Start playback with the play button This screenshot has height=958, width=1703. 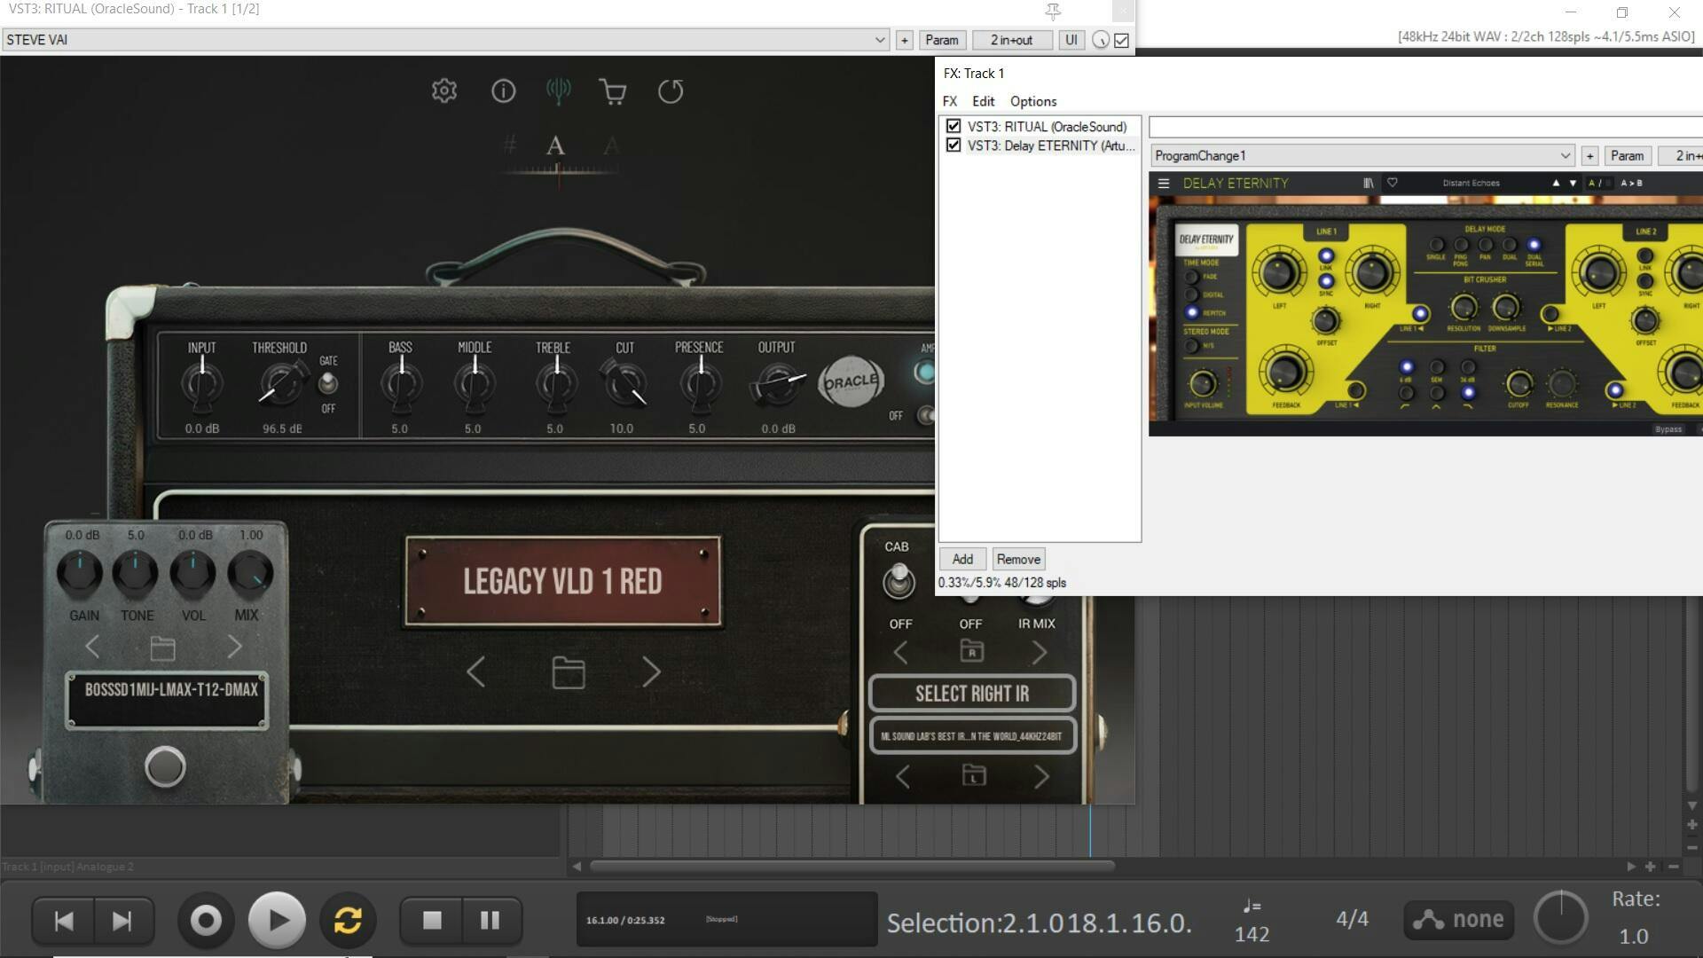tap(277, 921)
